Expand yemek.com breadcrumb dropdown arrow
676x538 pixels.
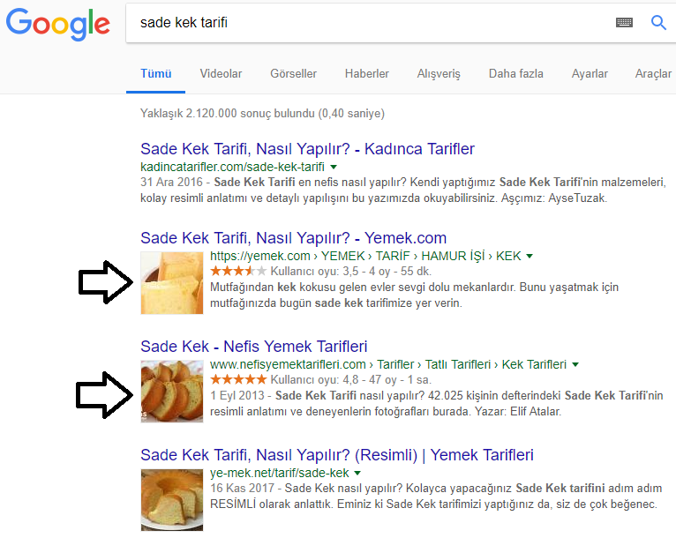click(x=530, y=257)
